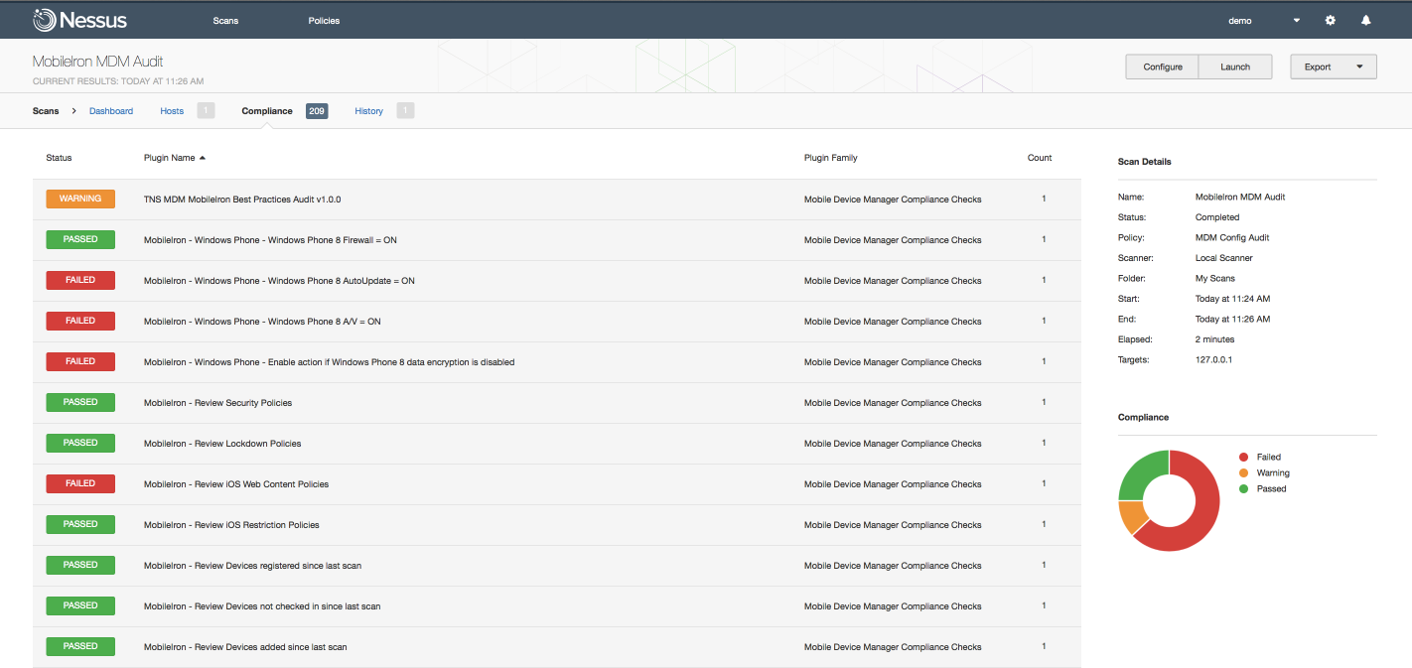This screenshot has height=668, width=1412.
Task: Open Review Devices registered since last scan
Action: [x=557, y=566]
